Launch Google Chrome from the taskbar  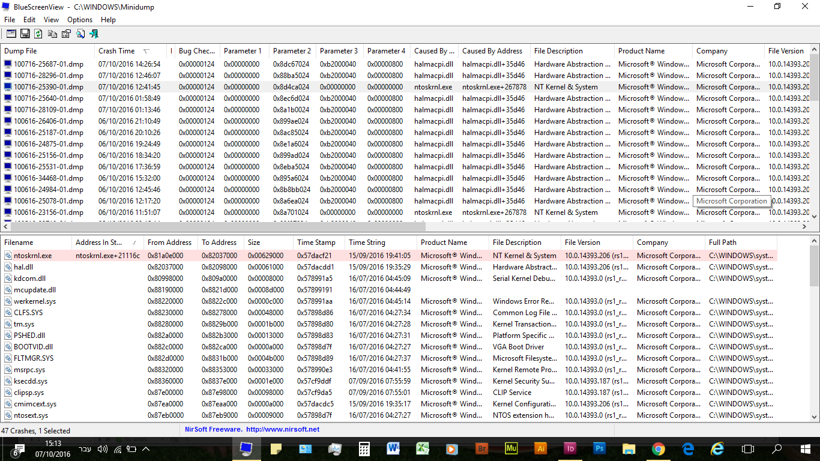click(659, 448)
